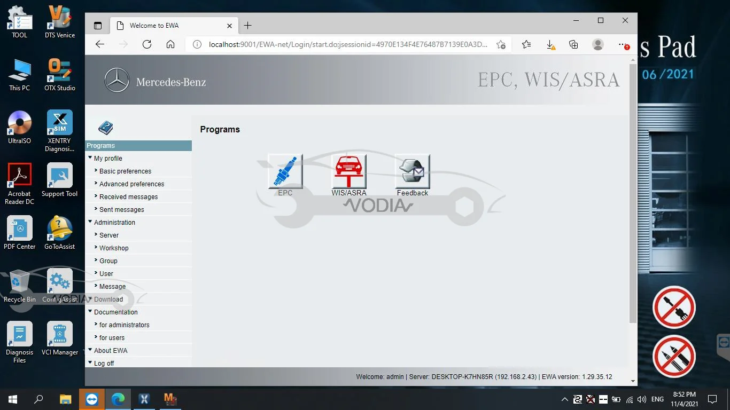Open browser Settings and more menu
Viewport: 730px width, 410px height.
[x=623, y=44]
